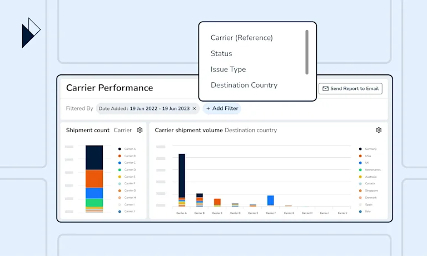Click the plus icon beside Add Filter
The width and height of the screenshot is (427, 256).
tap(208, 108)
